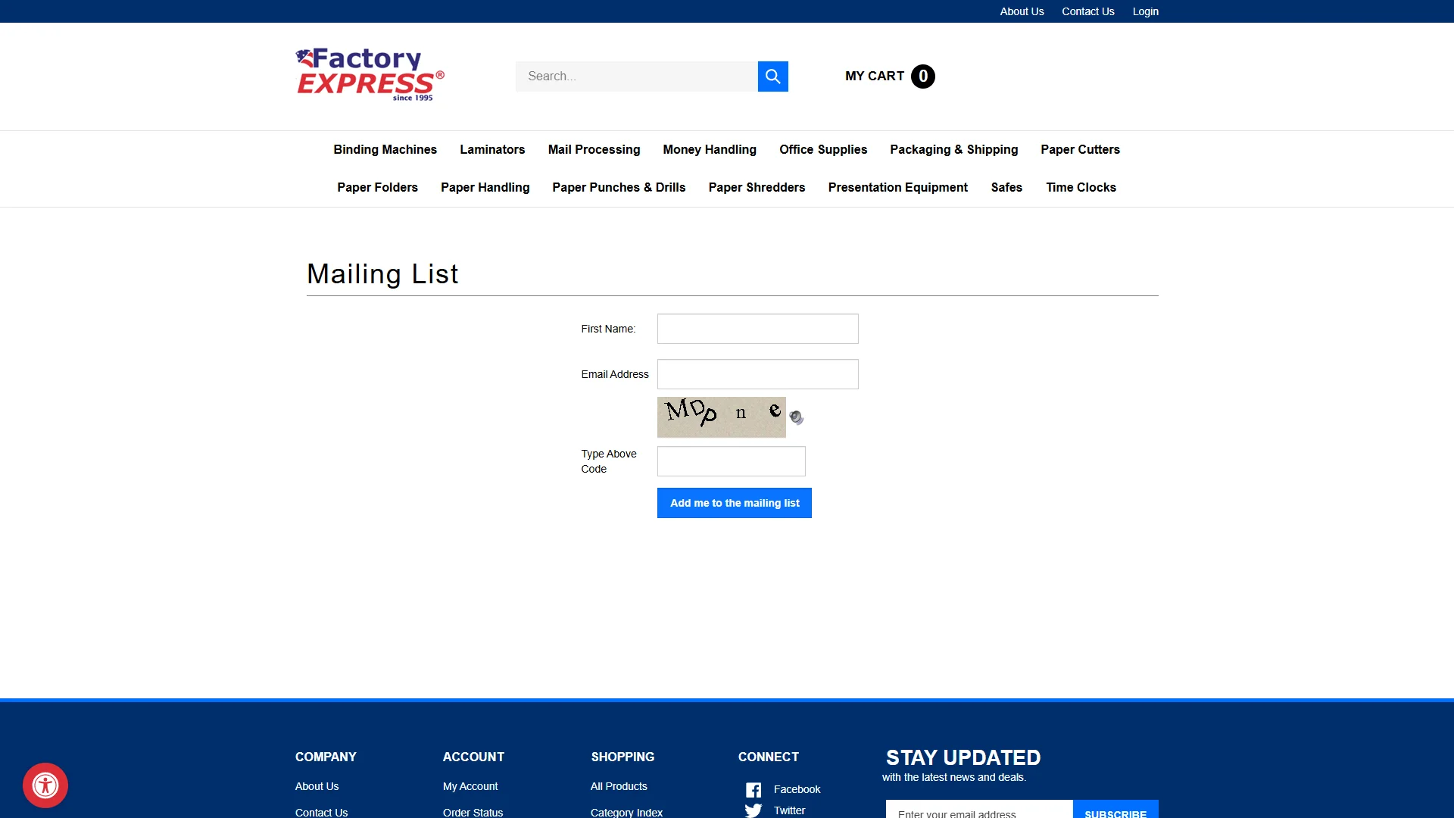Select Presentation Equipment menu item
The image size is (1454, 818).
click(x=897, y=188)
